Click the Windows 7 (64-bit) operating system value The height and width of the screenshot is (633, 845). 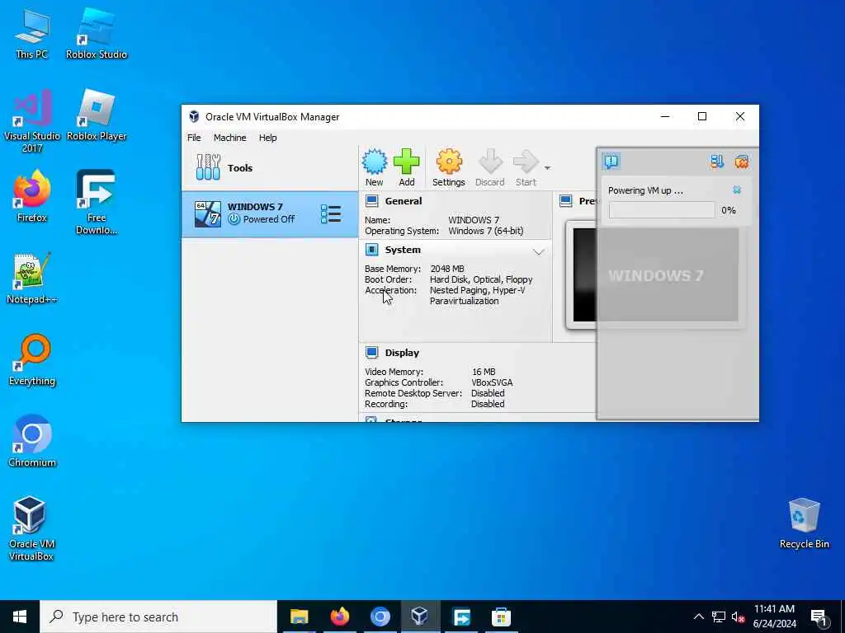coord(485,231)
